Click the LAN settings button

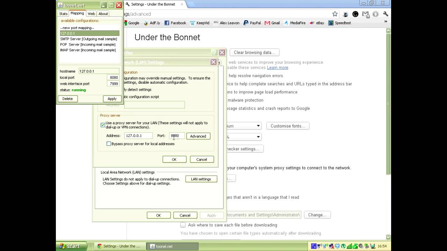coord(201,179)
